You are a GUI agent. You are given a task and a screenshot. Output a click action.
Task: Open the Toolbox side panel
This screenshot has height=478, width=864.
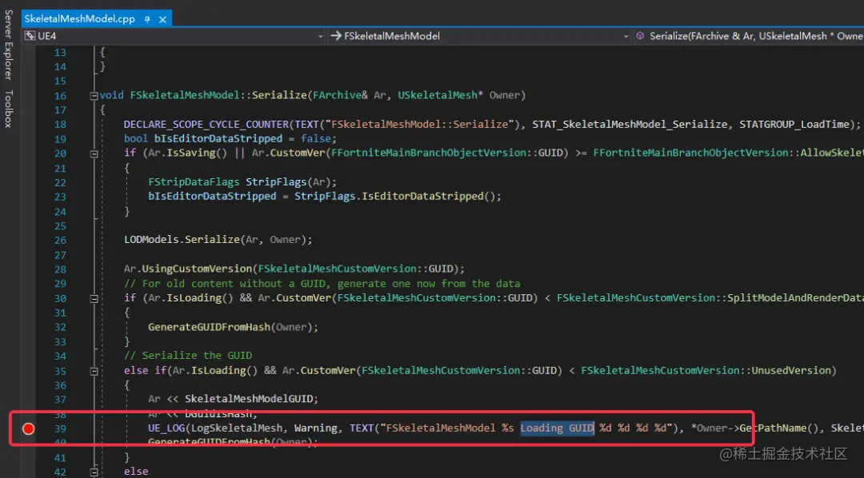point(8,109)
